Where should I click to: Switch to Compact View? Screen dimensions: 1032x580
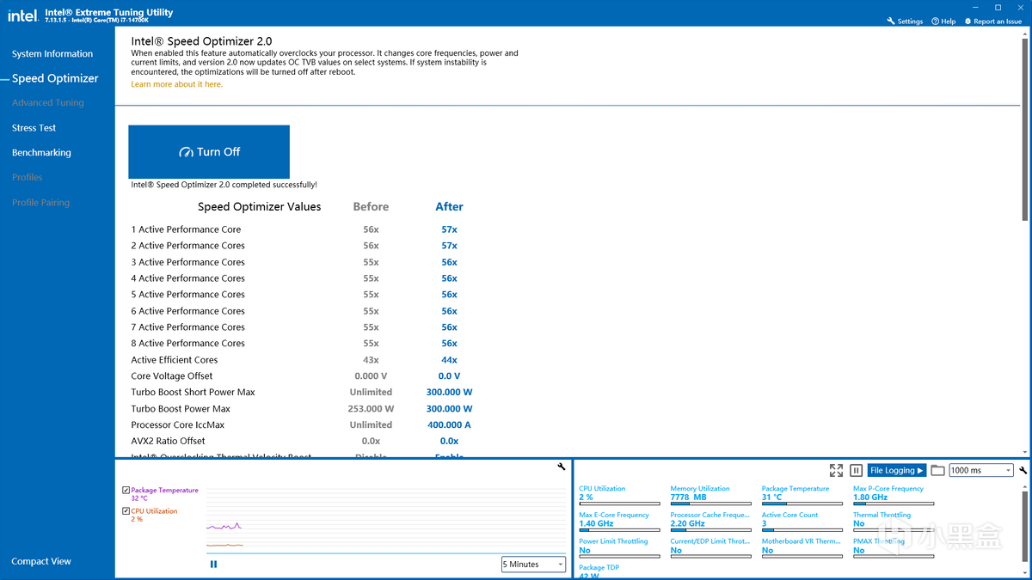pyautogui.click(x=41, y=561)
